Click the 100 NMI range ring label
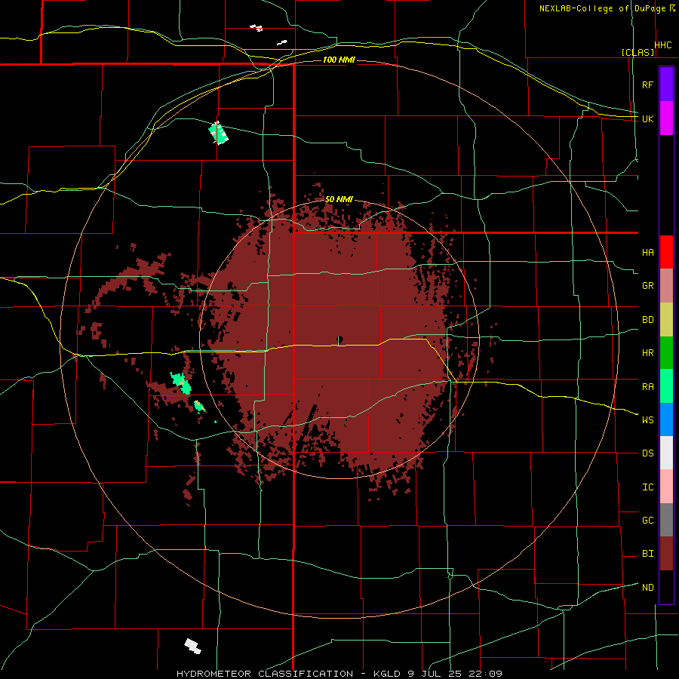679x679 pixels. tap(339, 60)
